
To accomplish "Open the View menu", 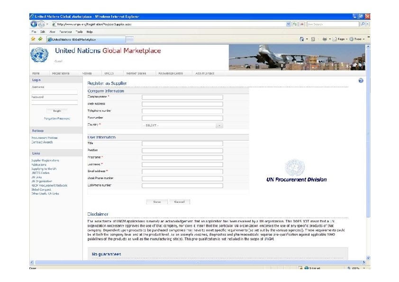I will click(x=53, y=32).
